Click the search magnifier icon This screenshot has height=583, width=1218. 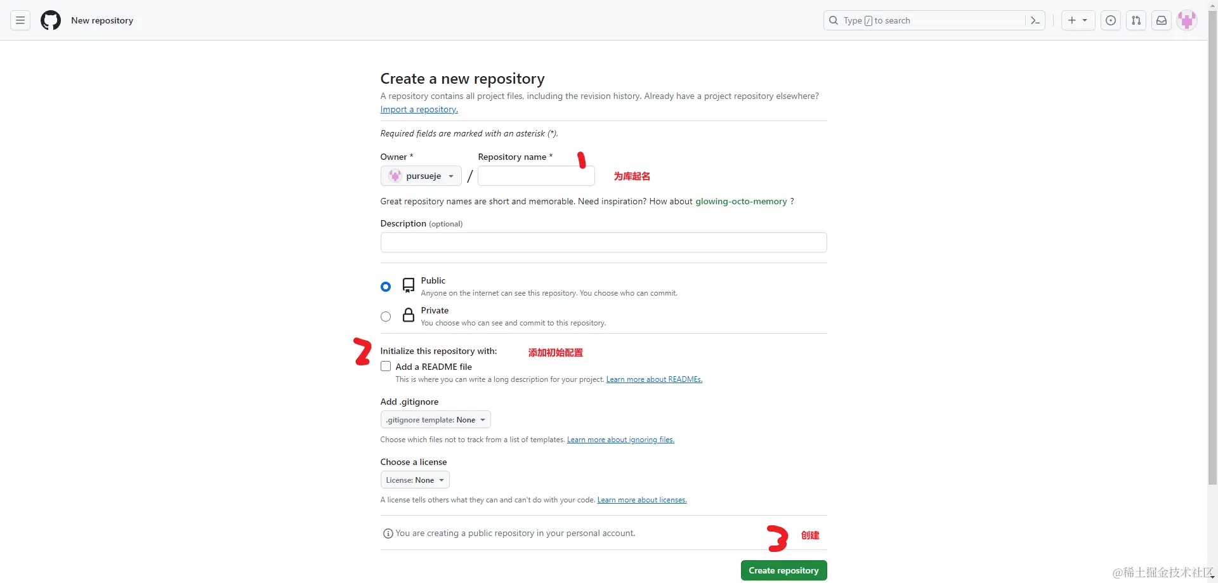834,20
